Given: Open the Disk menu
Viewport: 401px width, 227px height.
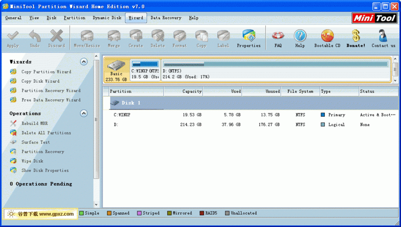Looking at the screenshot, I should [x=51, y=18].
